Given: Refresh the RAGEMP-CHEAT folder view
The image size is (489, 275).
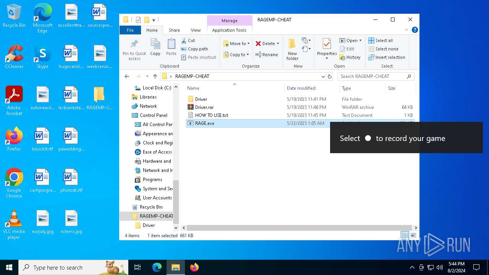Looking at the screenshot, I should 330,76.
